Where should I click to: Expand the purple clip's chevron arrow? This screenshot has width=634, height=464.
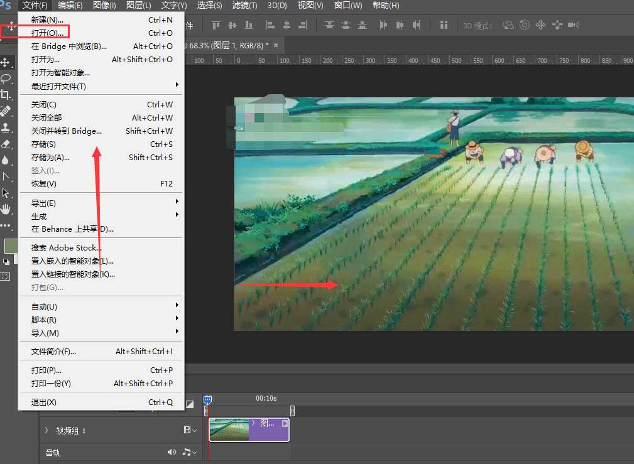253,423
